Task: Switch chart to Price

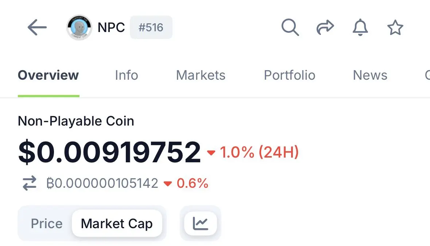Action: [47, 223]
